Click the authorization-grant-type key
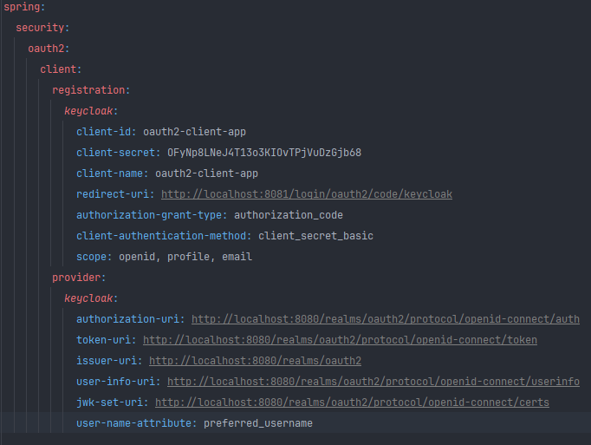The height and width of the screenshot is (445, 591). pyautogui.click(x=149, y=215)
